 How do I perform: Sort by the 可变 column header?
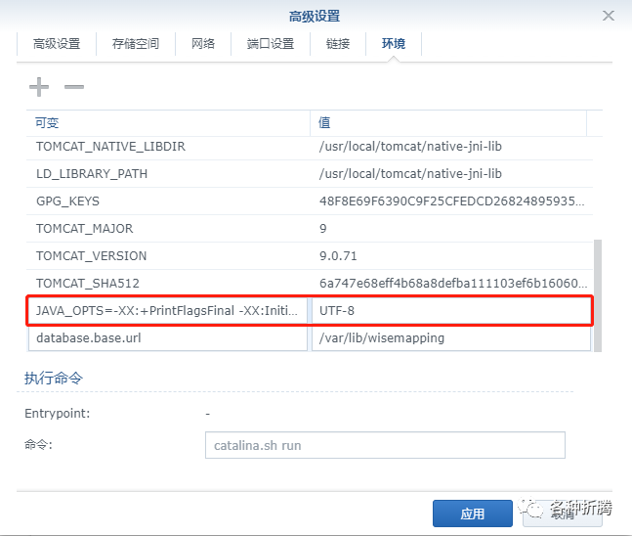pos(168,122)
